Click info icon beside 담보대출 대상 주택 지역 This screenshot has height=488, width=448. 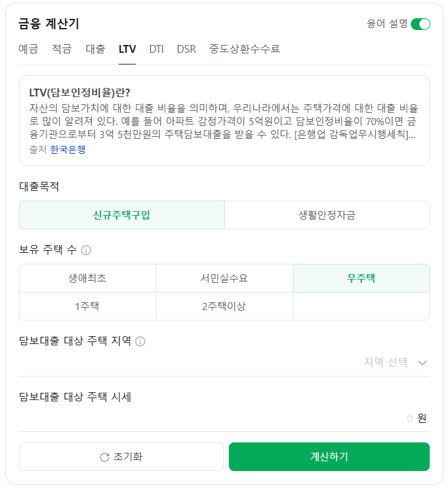[x=140, y=341]
